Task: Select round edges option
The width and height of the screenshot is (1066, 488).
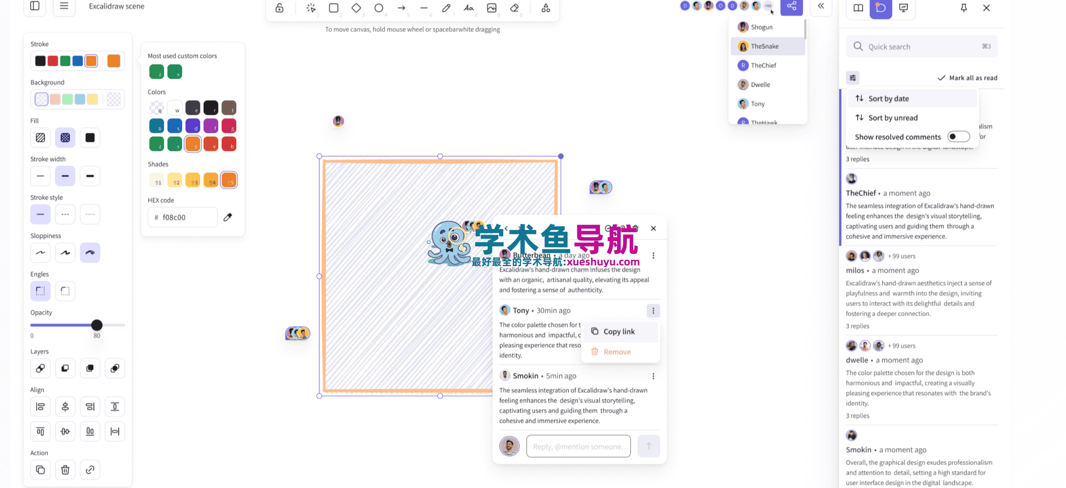Action: click(x=65, y=291)
